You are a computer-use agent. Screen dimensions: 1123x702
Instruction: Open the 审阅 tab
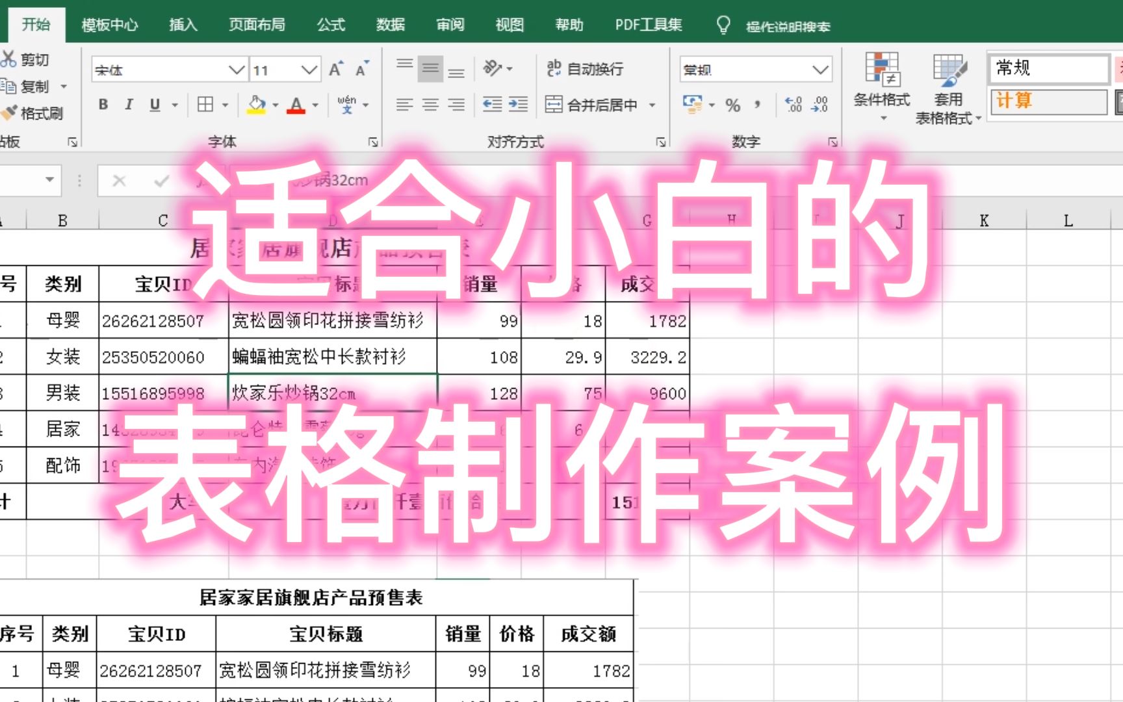(x=450, y=25)
